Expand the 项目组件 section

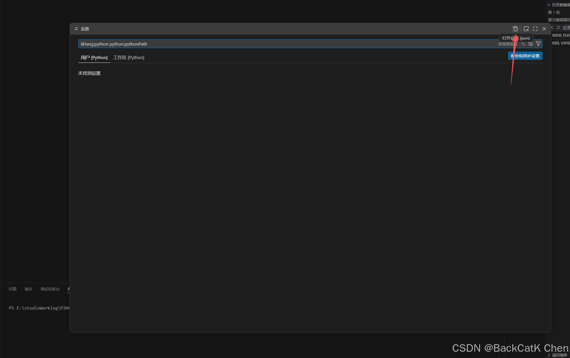point(559,355)
